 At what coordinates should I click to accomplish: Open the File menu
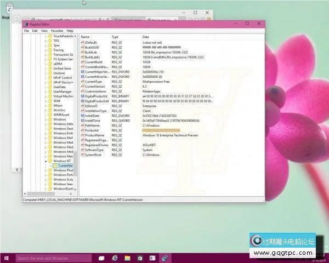coord(26,31)
